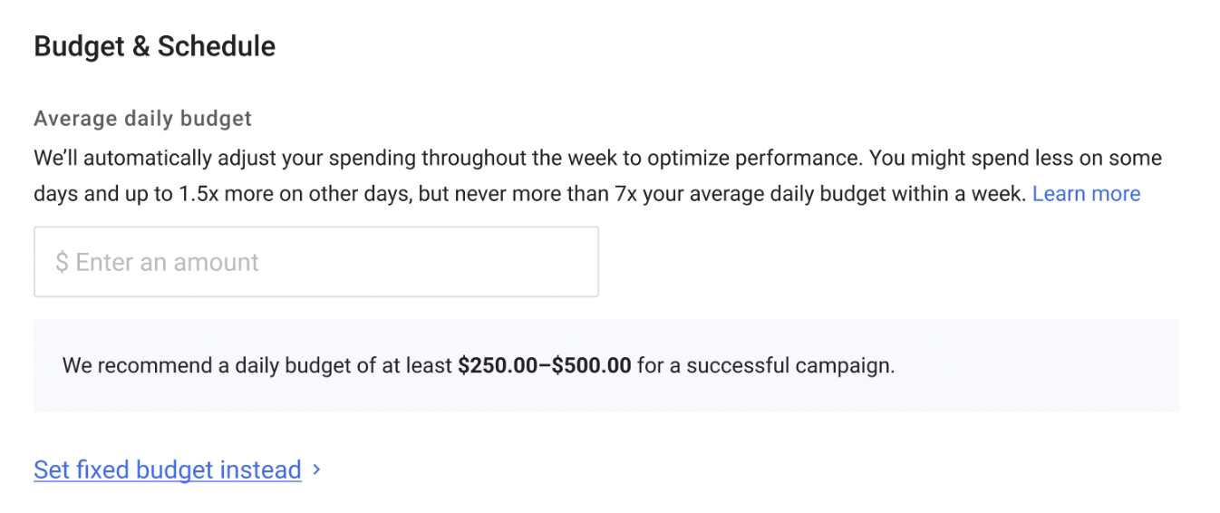Click the word "Schedule" in the heading
This screenshot has height=513, width=1220.
tap(217, 46)
